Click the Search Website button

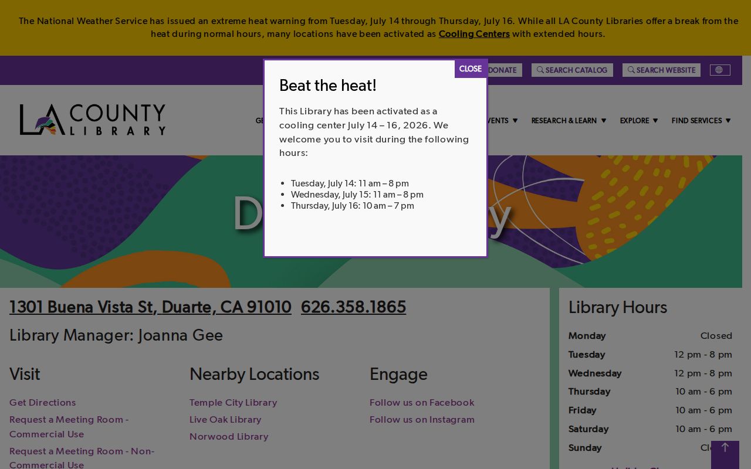(x=661, y=70)
